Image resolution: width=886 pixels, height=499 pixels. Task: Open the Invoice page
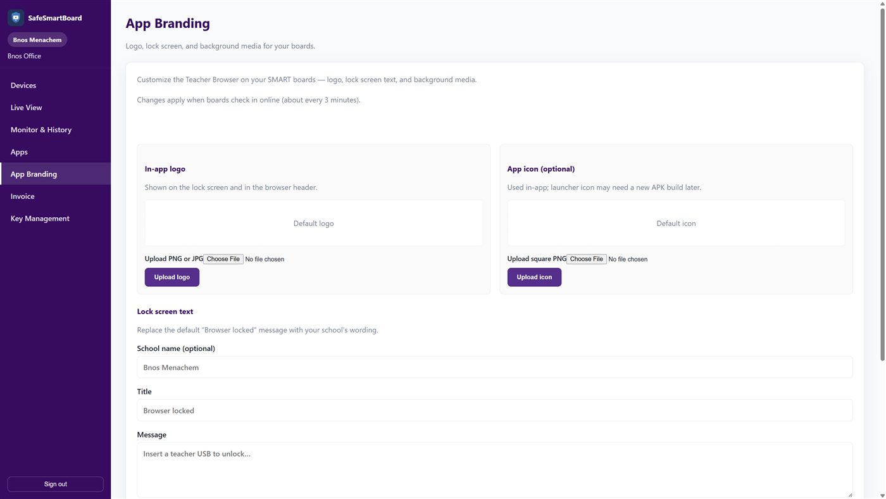(x=55, y=196)
